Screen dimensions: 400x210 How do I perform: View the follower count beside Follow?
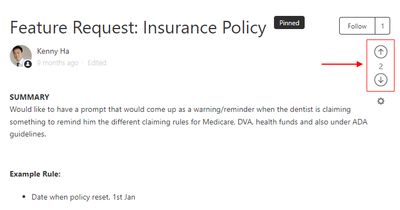point(382,26)
